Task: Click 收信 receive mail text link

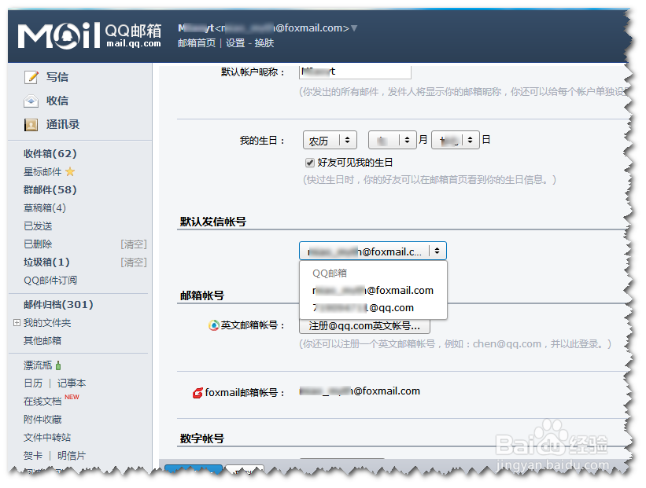Action: pyautogui.click(x=57, y=101)
